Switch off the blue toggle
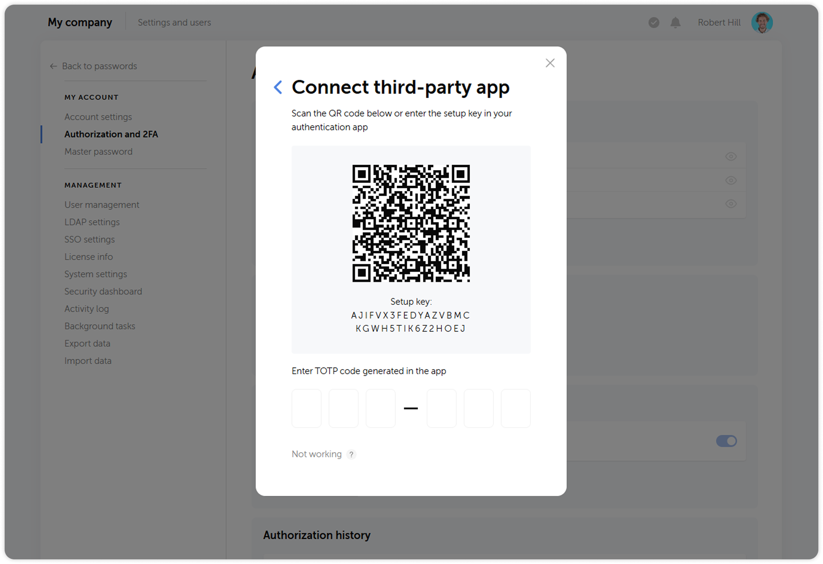 click(726, 441)
